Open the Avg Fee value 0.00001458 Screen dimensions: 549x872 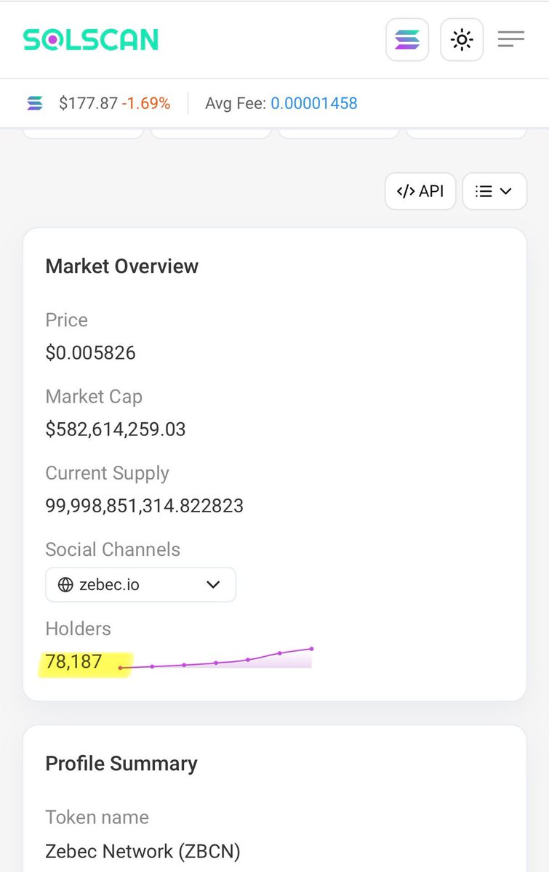(314, 103)
